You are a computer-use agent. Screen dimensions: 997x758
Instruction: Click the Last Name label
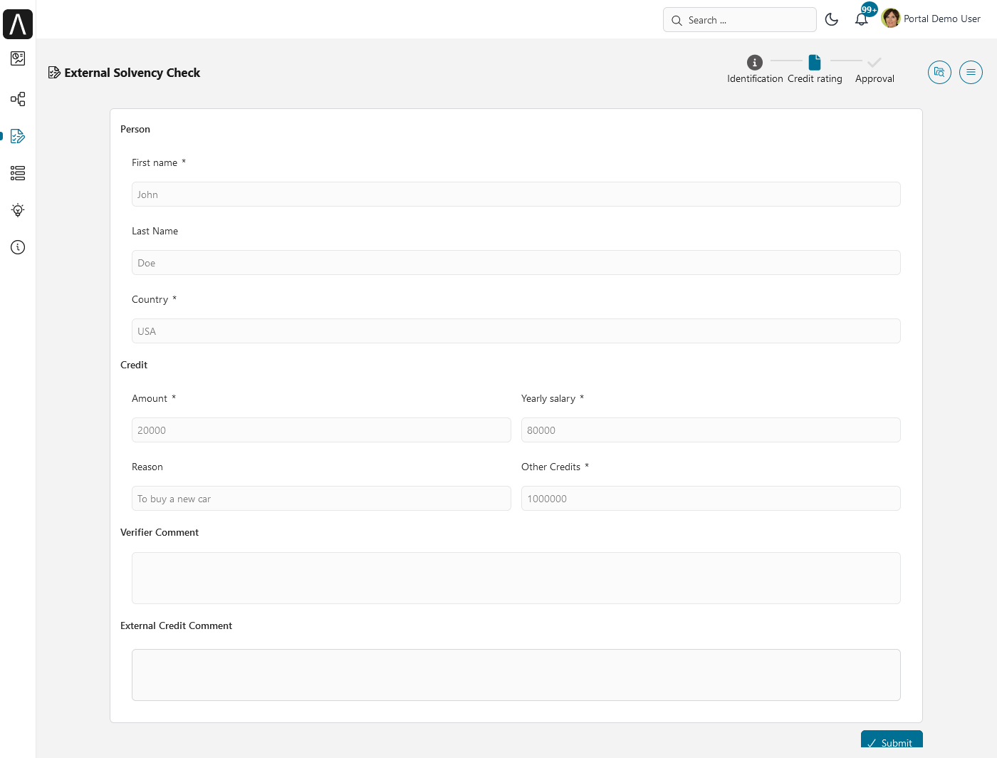(x=155, y=232)
